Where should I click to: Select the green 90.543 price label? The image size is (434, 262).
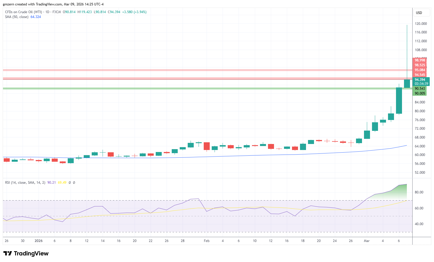(x=420, y=89)
